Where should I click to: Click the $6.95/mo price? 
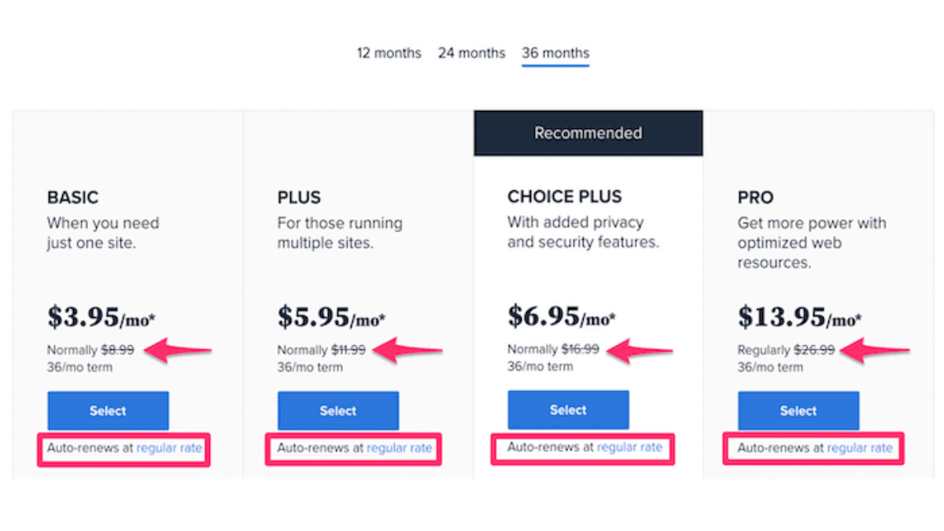coord(561,317)
